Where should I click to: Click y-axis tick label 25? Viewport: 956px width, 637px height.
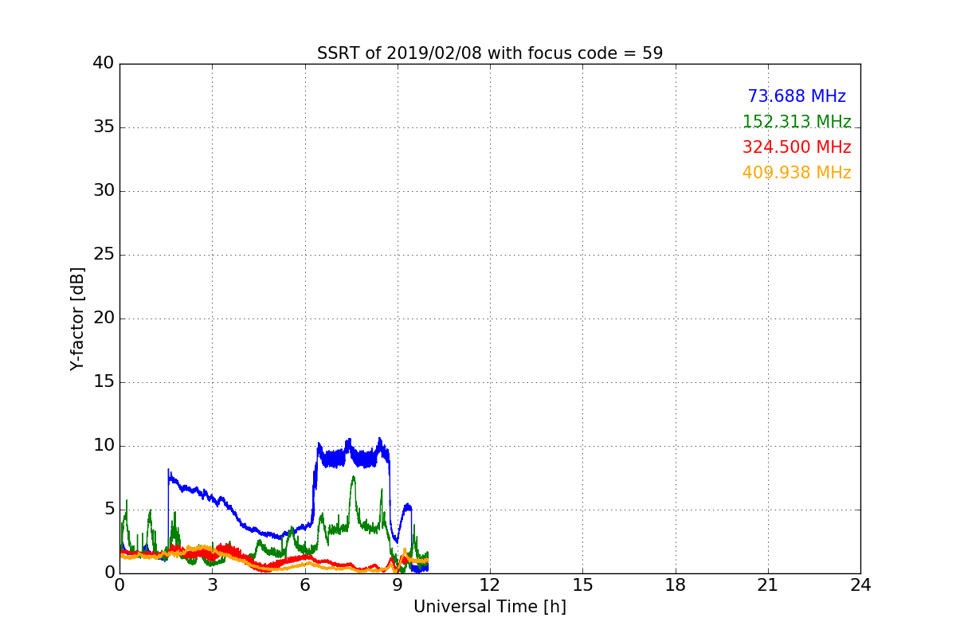104,255
